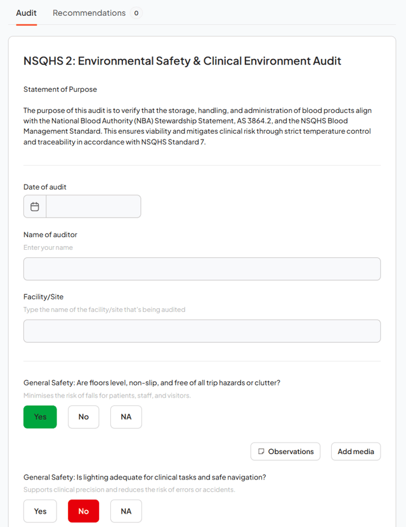This screenshot has height=527, width=406.
Task: Select No for the lighting adequacy question
Action: pyautogui.click(x=83, y=511)
